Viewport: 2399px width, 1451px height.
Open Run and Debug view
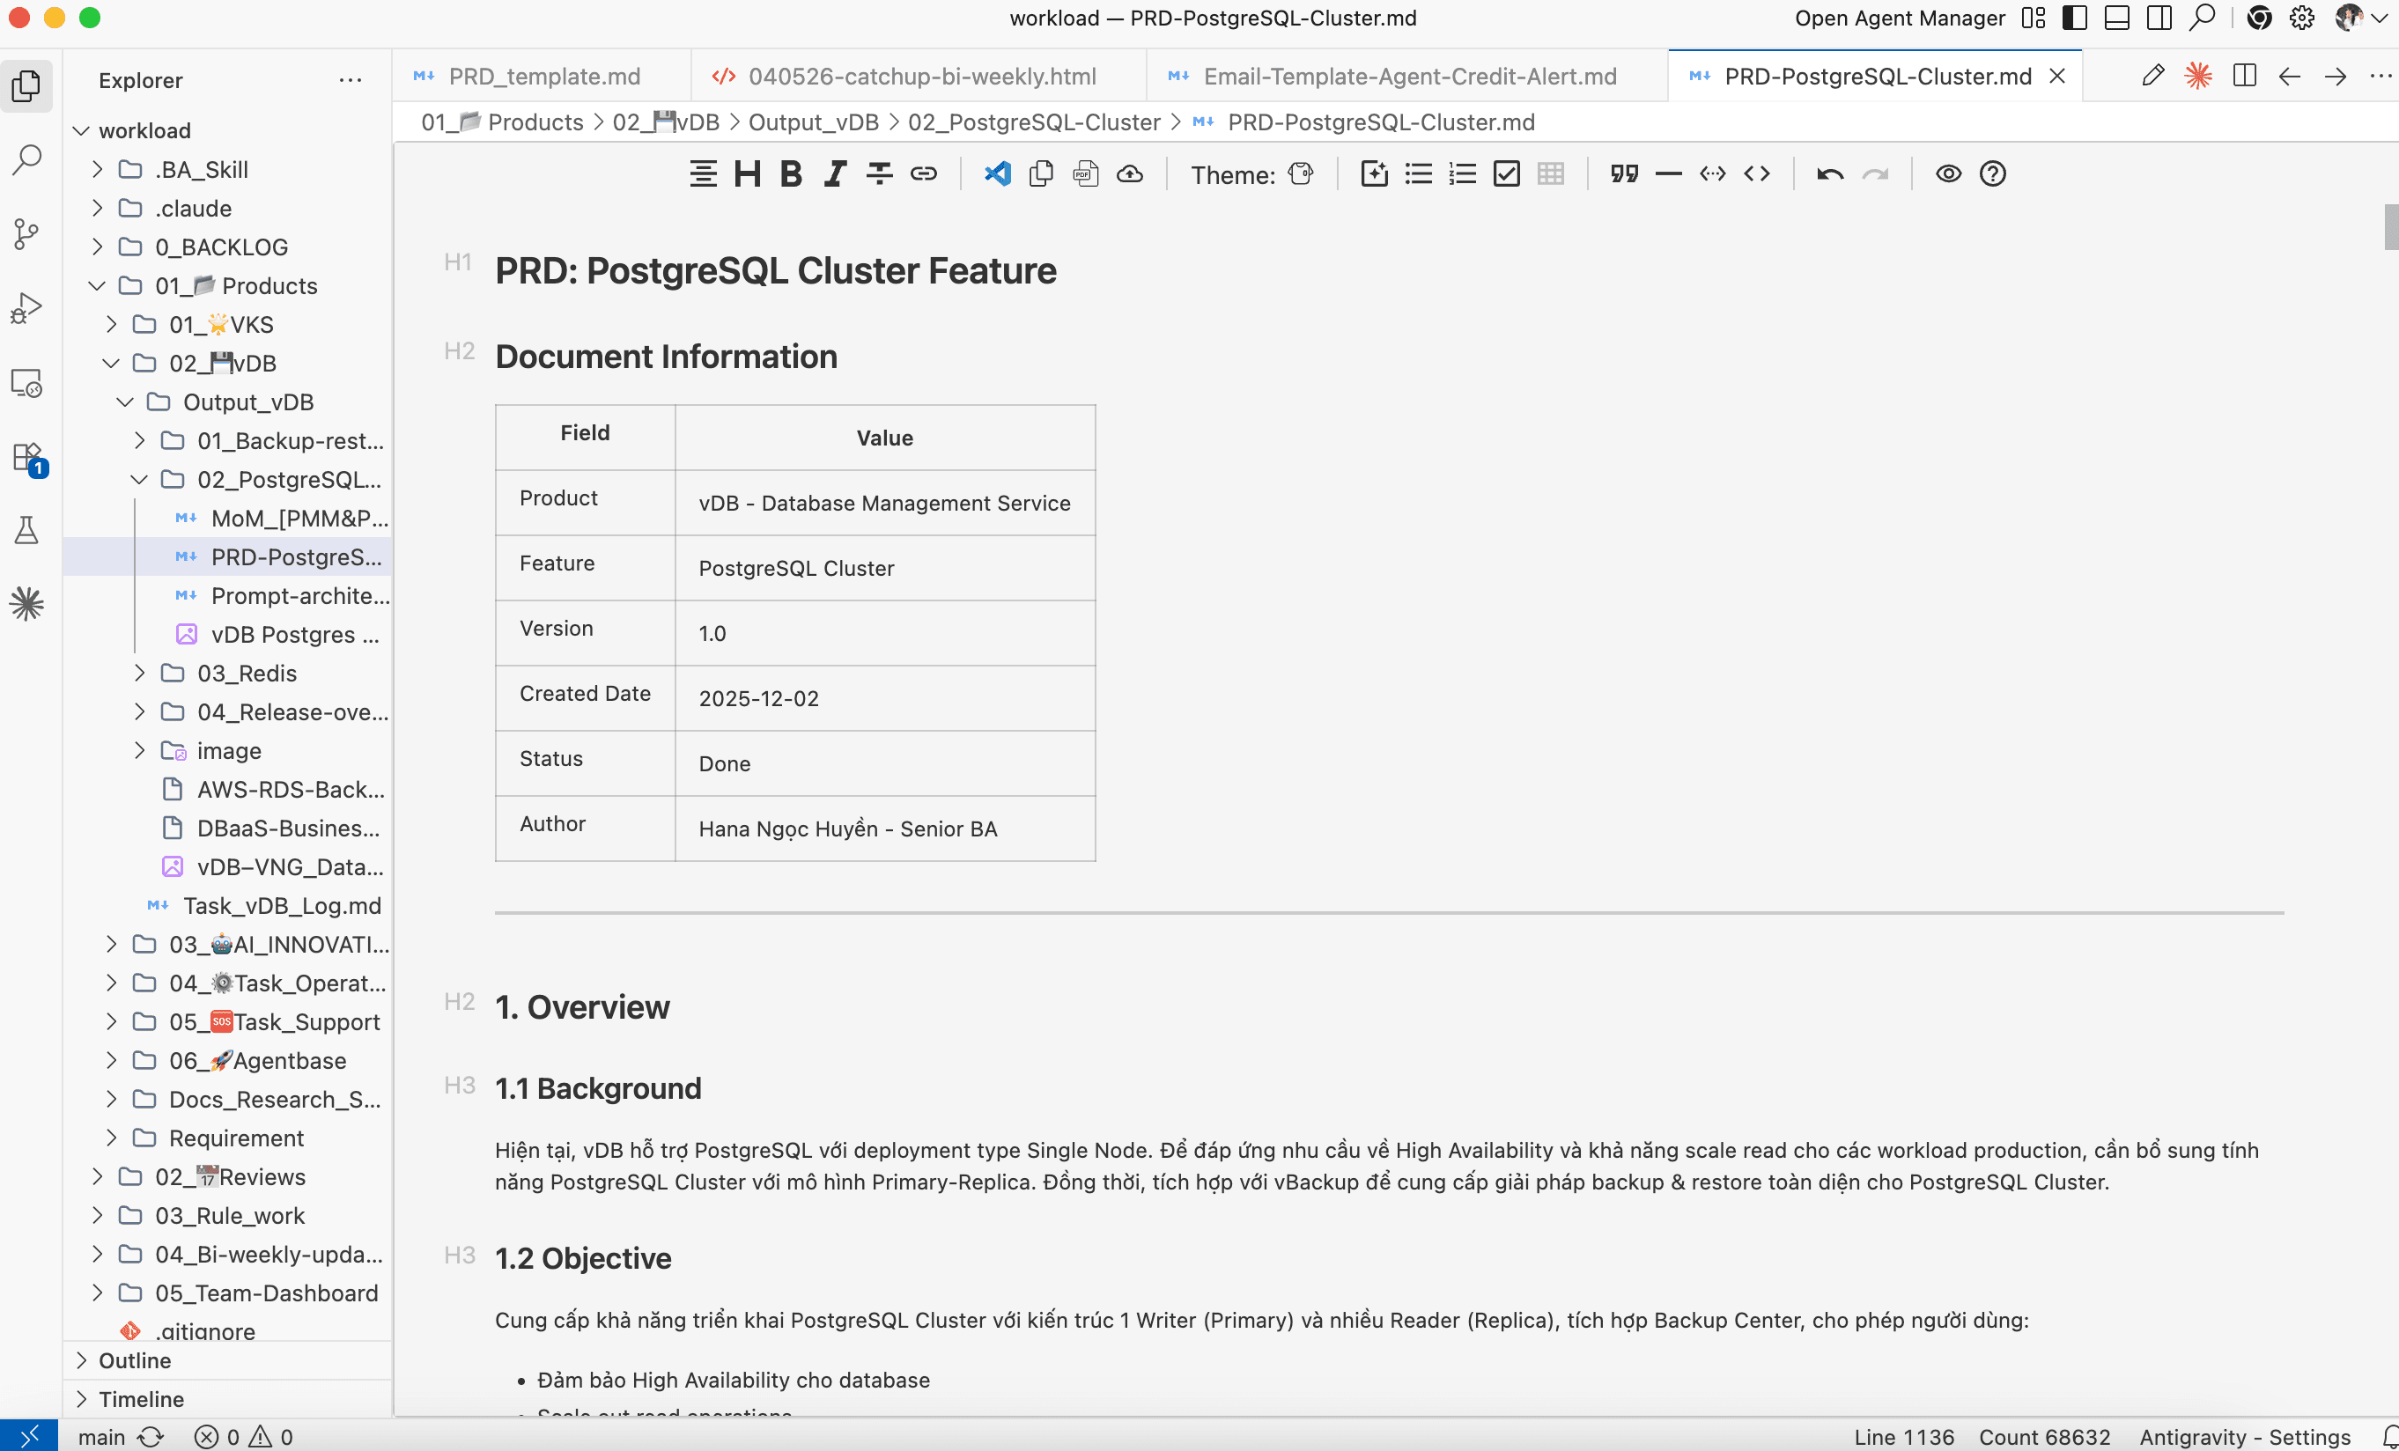(27, 307)
